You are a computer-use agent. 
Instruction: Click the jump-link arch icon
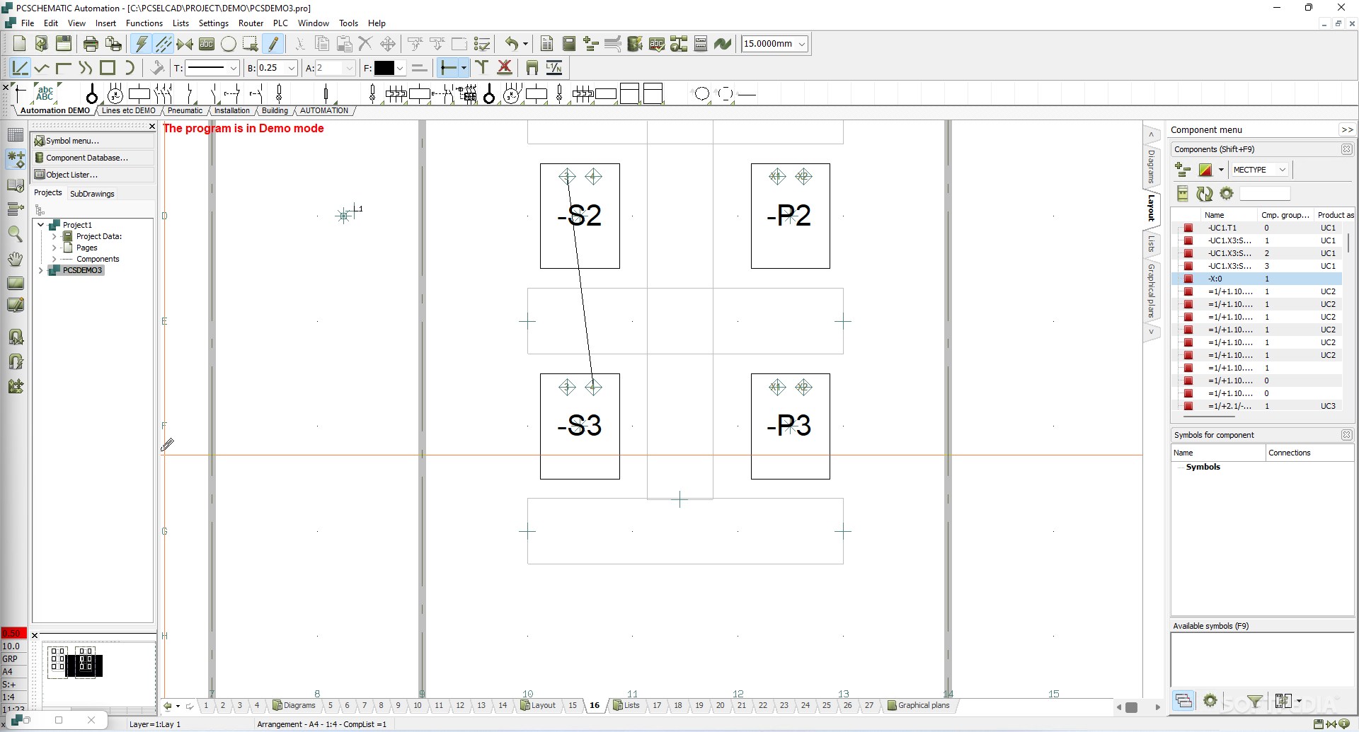[532, 68]
